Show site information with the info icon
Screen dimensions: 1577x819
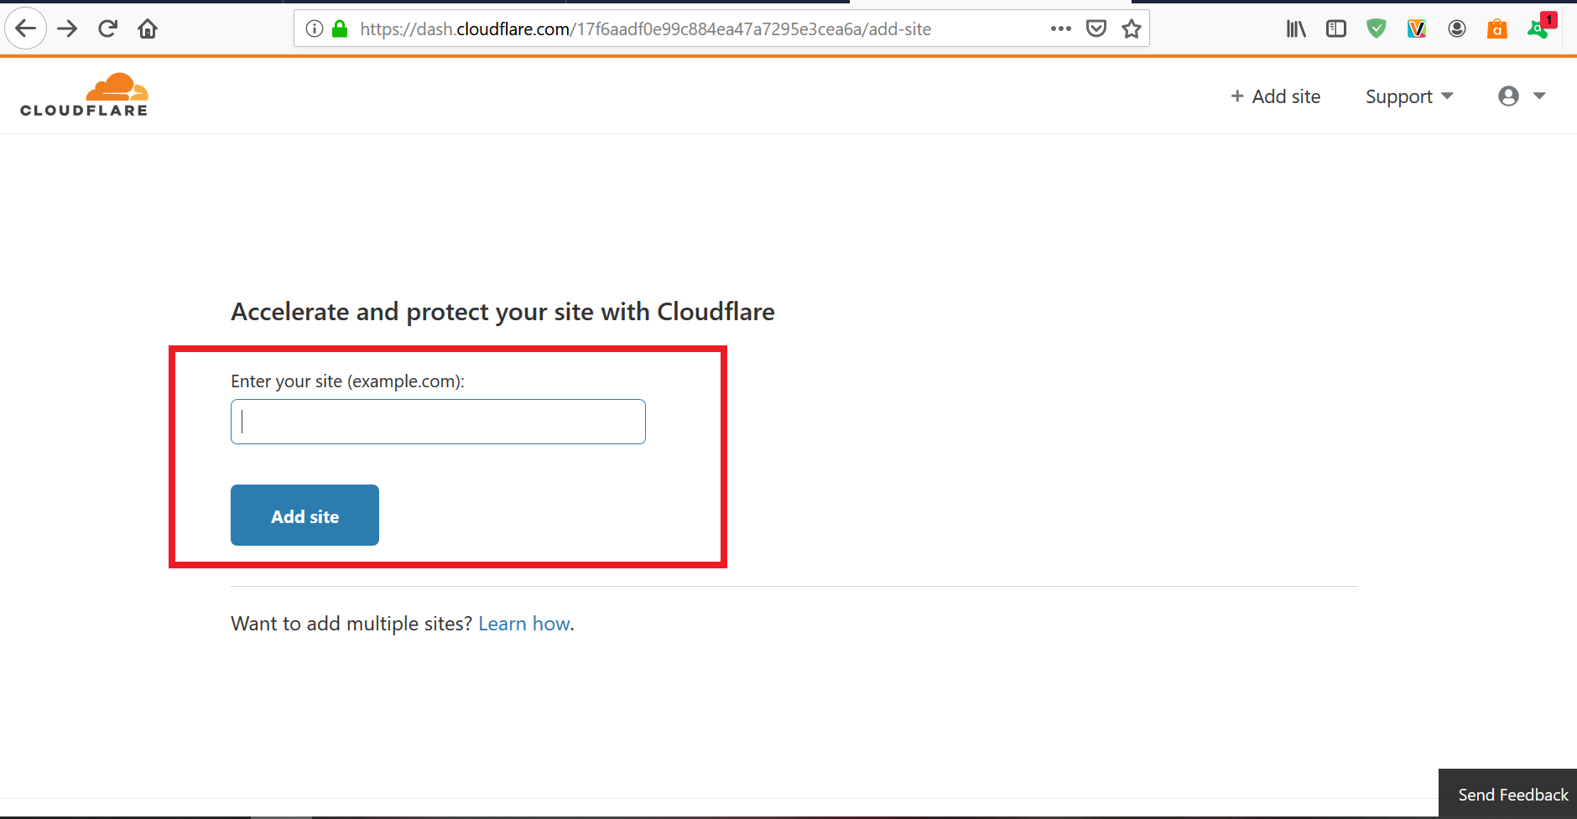tap(315, 29)
